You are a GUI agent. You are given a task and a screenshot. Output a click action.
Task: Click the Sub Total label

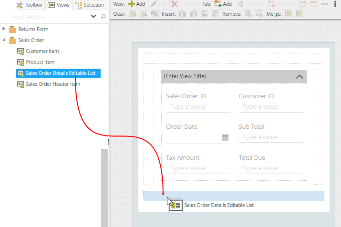[251, 126]
